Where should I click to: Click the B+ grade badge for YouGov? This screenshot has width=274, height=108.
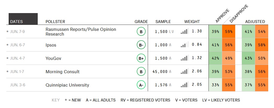(141, 58)
